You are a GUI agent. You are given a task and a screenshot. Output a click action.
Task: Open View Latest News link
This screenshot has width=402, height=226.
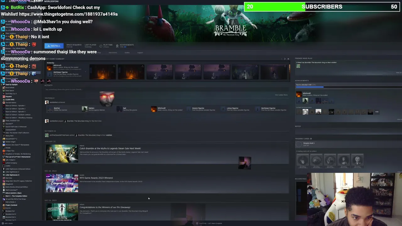pyautogui.click(x=281, y=95)
